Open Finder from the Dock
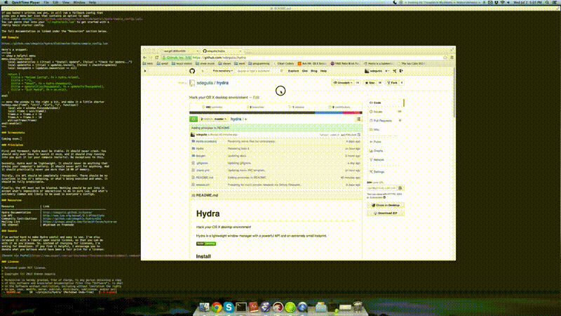Image resolution: width=561 pixels, height=316 pixels. [x=204, y=307]
